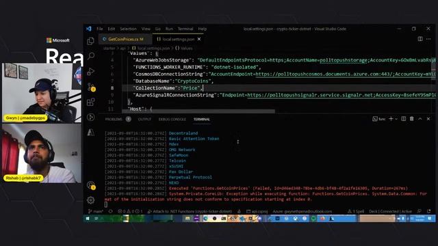Select the Terminal panel tab
Viewport: 438px width, 246px height.
[201, 119]
